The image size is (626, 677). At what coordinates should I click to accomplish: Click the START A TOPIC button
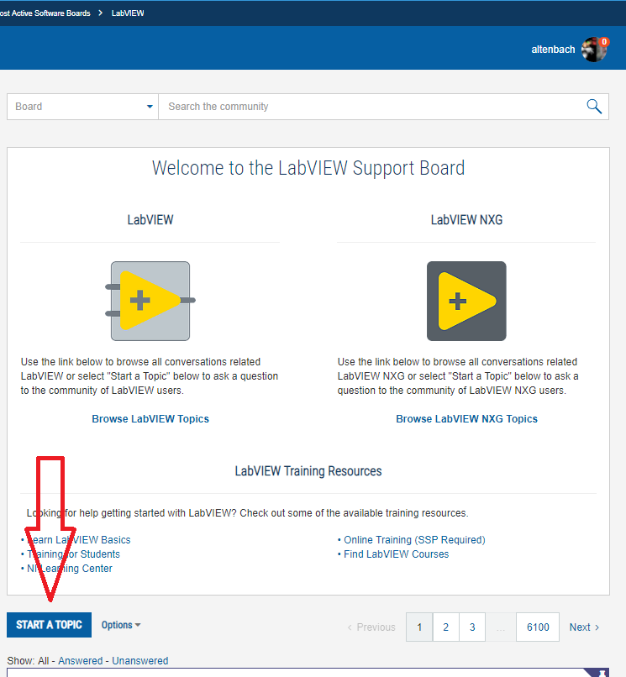point(50,625)
